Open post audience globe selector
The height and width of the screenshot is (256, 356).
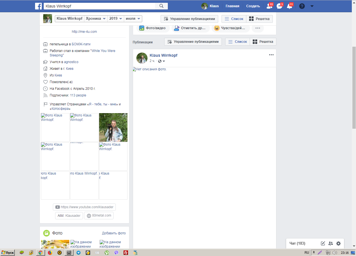[x=161, y=61]
